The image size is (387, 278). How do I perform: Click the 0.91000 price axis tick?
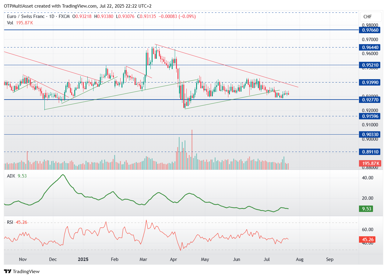[370, 125]
